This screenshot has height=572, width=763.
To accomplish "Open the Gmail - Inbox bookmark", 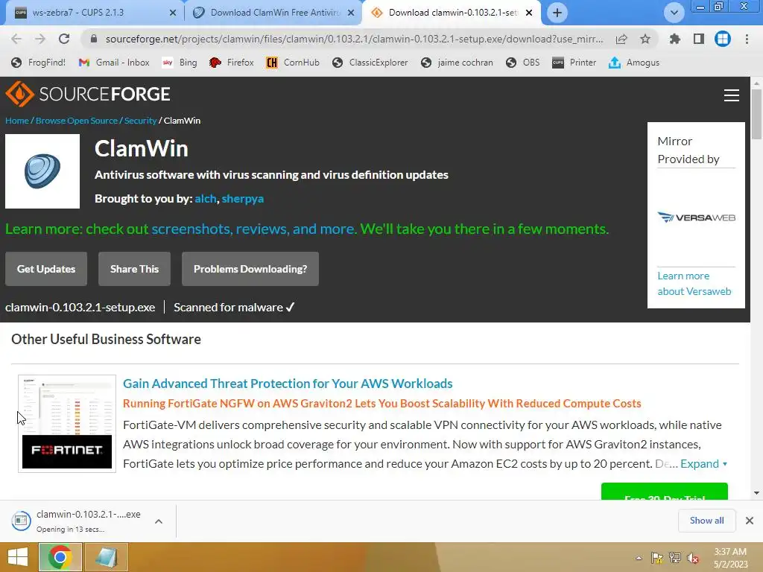I will pos(114,63).
